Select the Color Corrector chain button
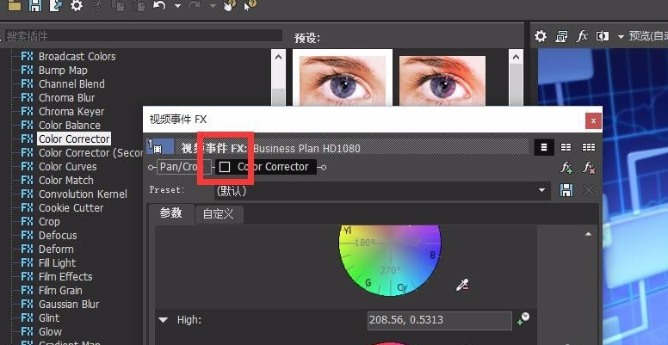The height and width of the screenshot is (345, 668). [x=266, y=167]
